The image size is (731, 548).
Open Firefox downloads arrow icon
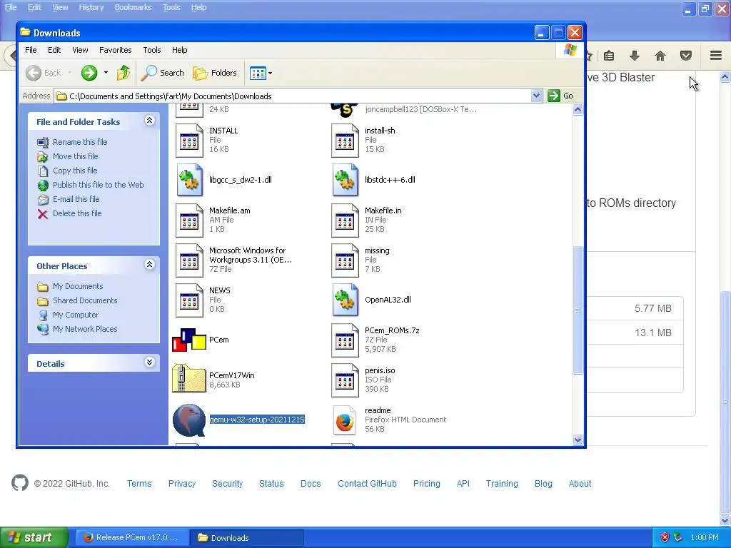click(634, 56)
